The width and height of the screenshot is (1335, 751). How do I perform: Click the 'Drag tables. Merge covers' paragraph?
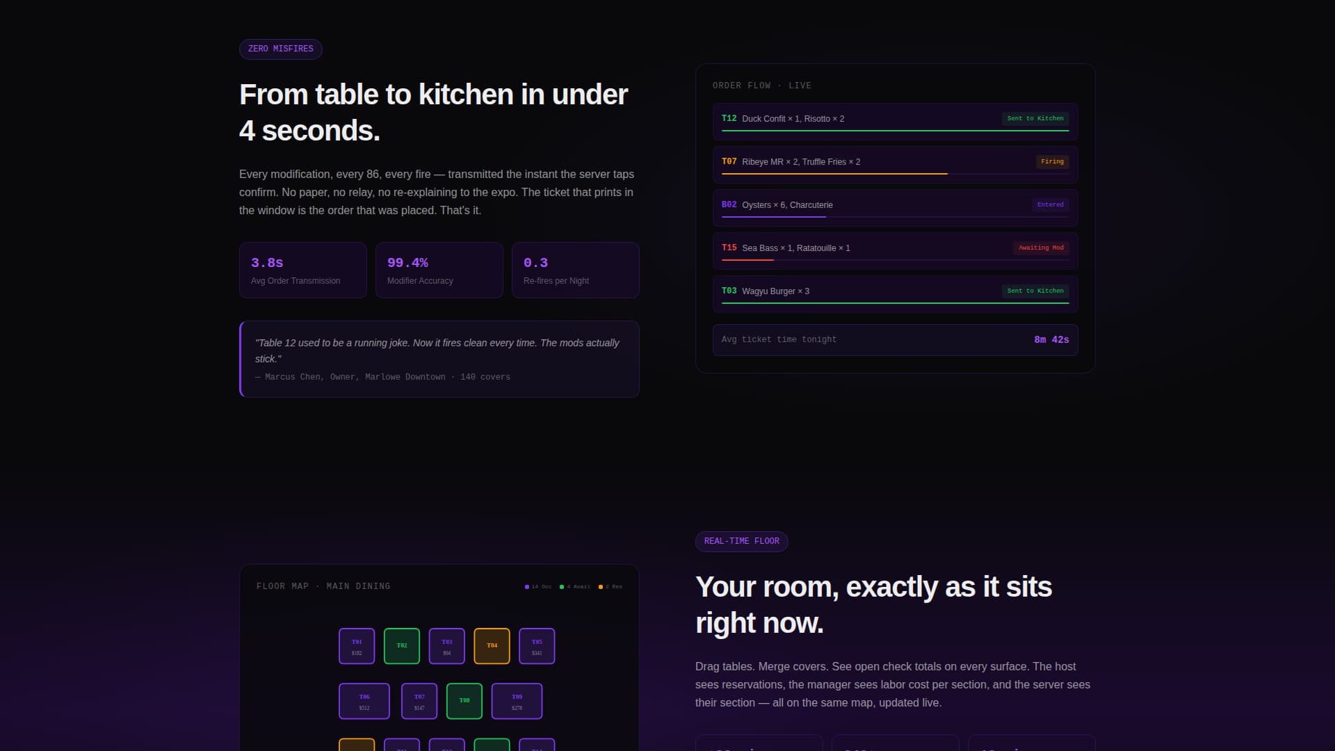click(893, 685)
